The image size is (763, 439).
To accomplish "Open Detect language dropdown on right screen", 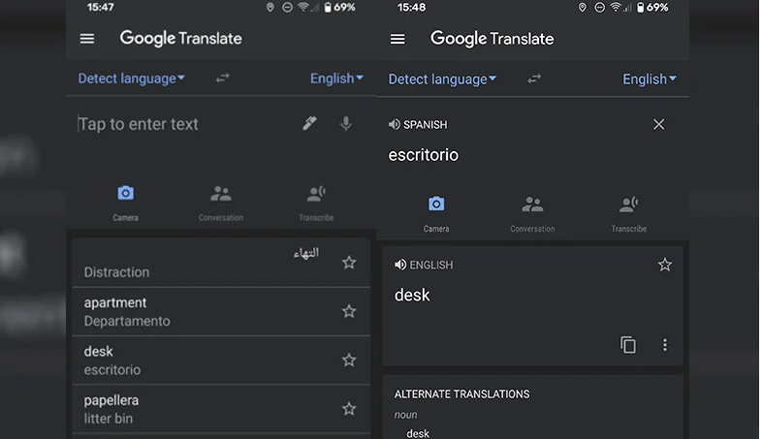I will [442, 79].
